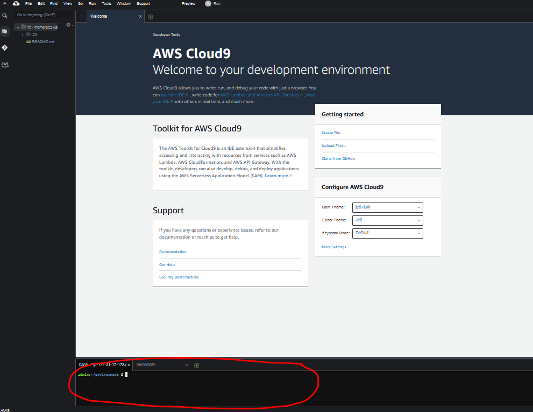This screenshot has width=533, height=412.
Task: Open the AWS Toolkit sidebar icon
Action: [x=5, y=64]
